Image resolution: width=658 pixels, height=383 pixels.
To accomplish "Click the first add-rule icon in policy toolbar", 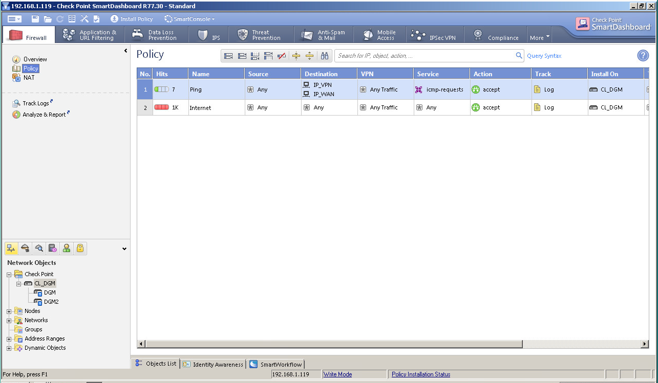I will coord(228,56).
